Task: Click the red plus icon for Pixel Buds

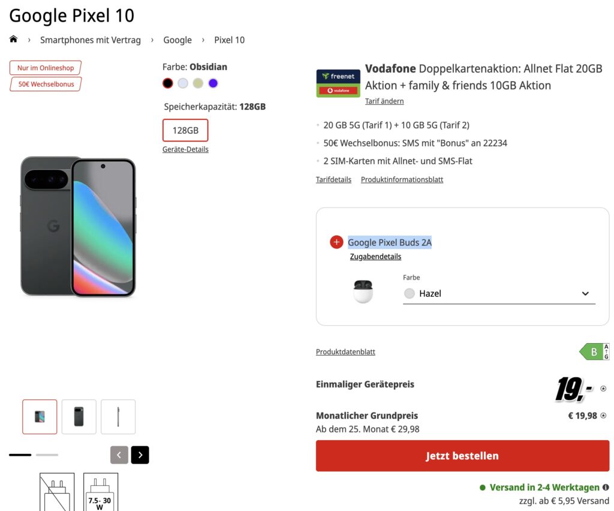Action: pyautogui.click(x=336, y=242)
